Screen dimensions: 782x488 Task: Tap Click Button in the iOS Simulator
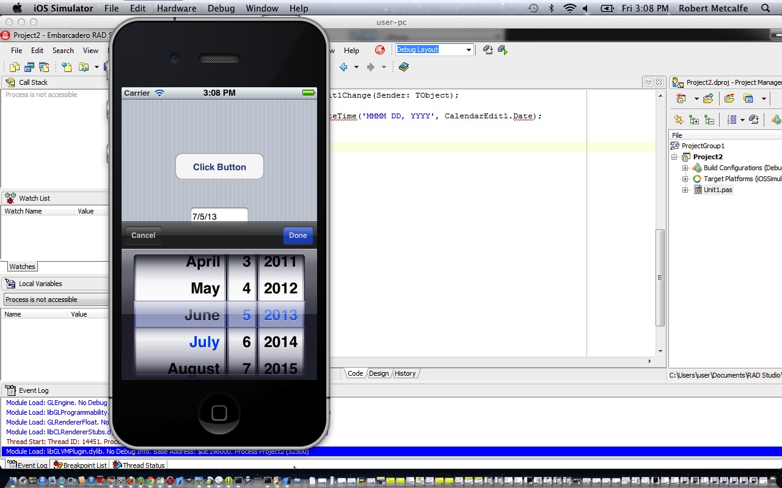219,167
